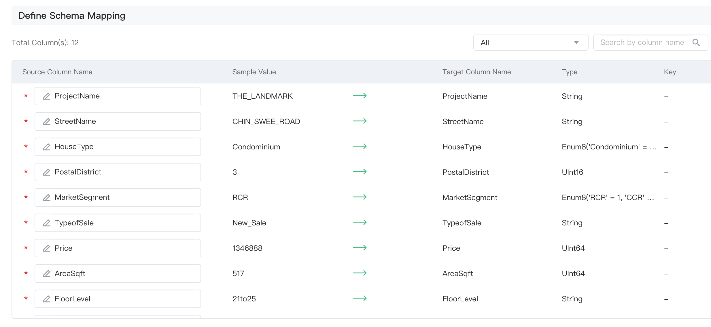This screenshot has width=711, height=327.
Task: Click the magnifier search icon
Action: click(x=696, y=43)
